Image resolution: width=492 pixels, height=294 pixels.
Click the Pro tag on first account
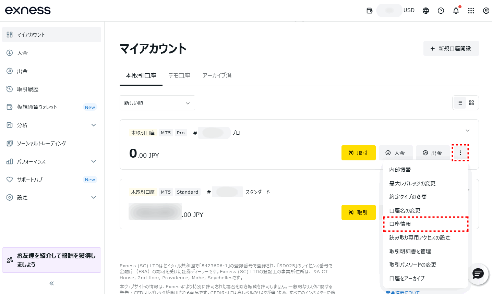(181, 133)
